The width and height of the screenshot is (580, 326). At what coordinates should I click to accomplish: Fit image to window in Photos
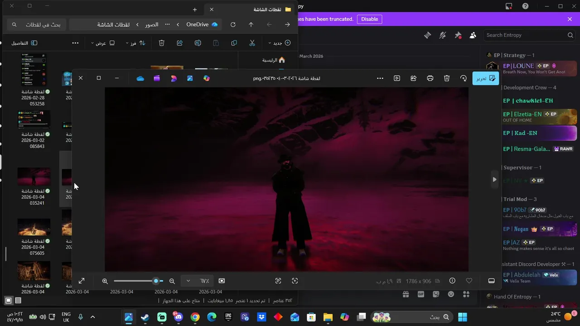click(222, 281)
